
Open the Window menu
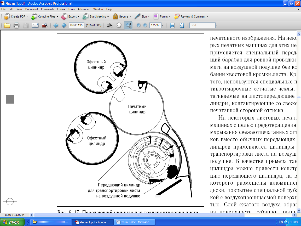[x=98, y=9]
